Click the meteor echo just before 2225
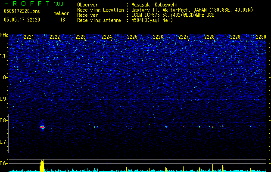271x172 pixels. (132, 126)
